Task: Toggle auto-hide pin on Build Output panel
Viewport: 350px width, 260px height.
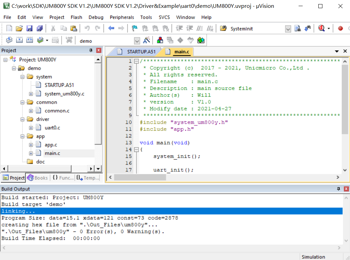Action: (x=338, y=189)
